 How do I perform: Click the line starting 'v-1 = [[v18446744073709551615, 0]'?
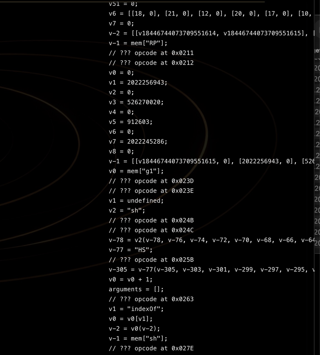pos(212,161)
